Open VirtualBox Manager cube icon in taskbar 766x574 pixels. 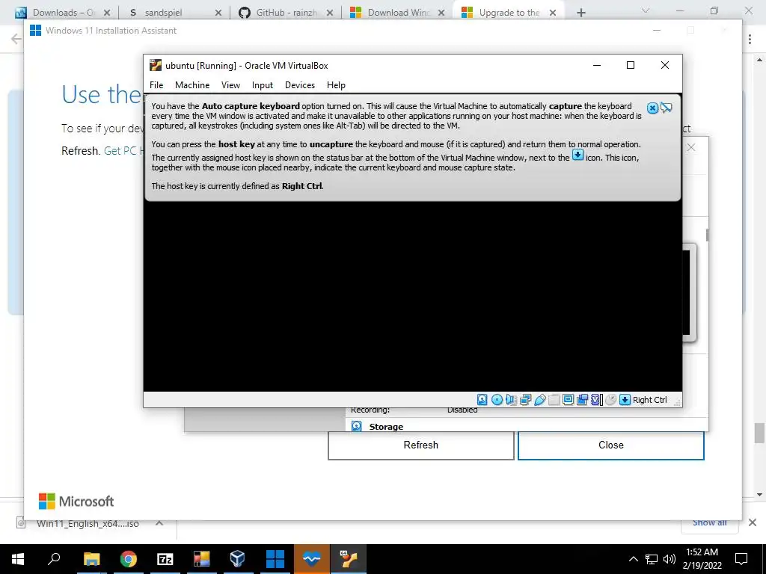(237, 559)
